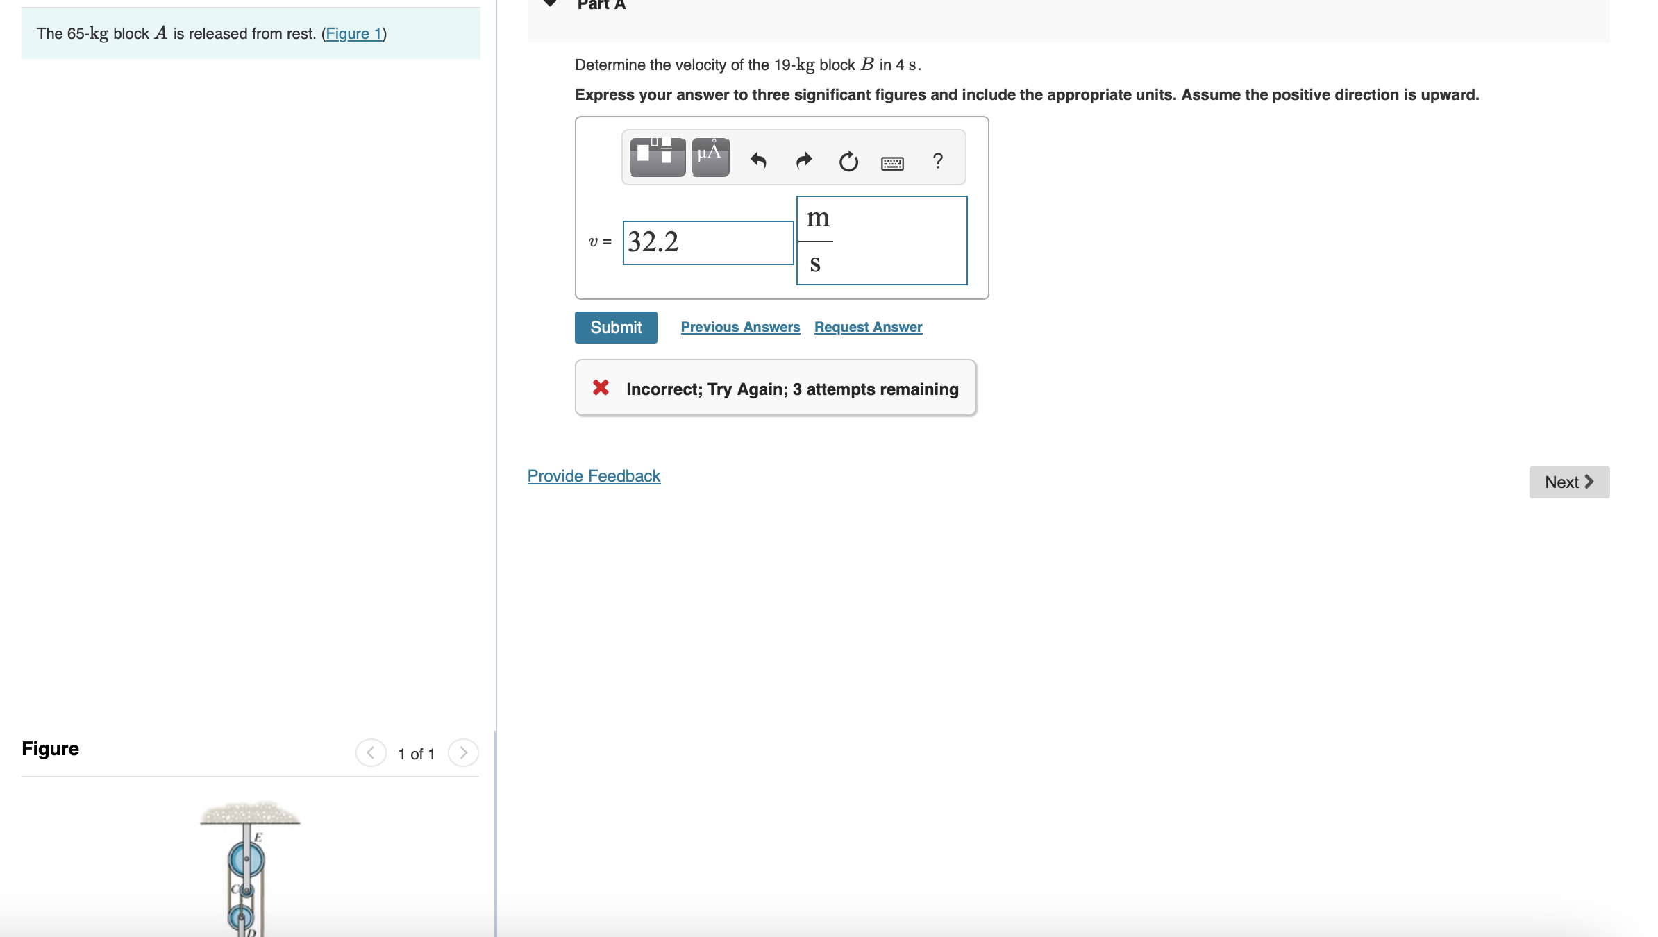This screenshot has width=1658, height=937.
Task: Open the Figure 1 link
Action: pos(354,33)
